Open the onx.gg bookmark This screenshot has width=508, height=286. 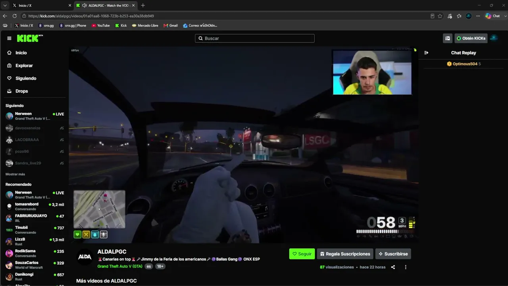pyautogui.click(x=46, y=25)
